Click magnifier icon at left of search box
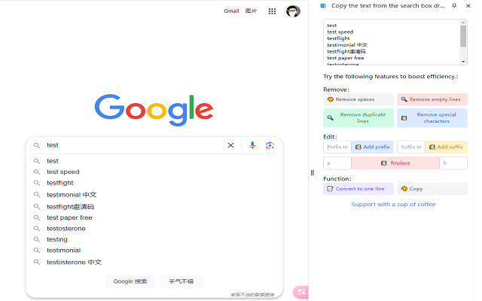The image size is (482, 301). [37, 145]
